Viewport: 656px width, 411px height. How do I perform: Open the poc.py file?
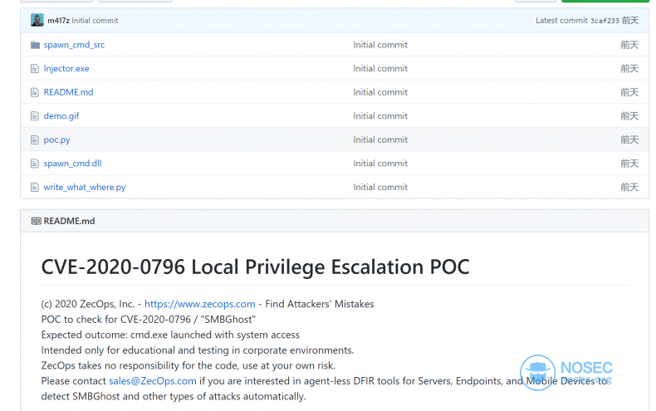56,139
